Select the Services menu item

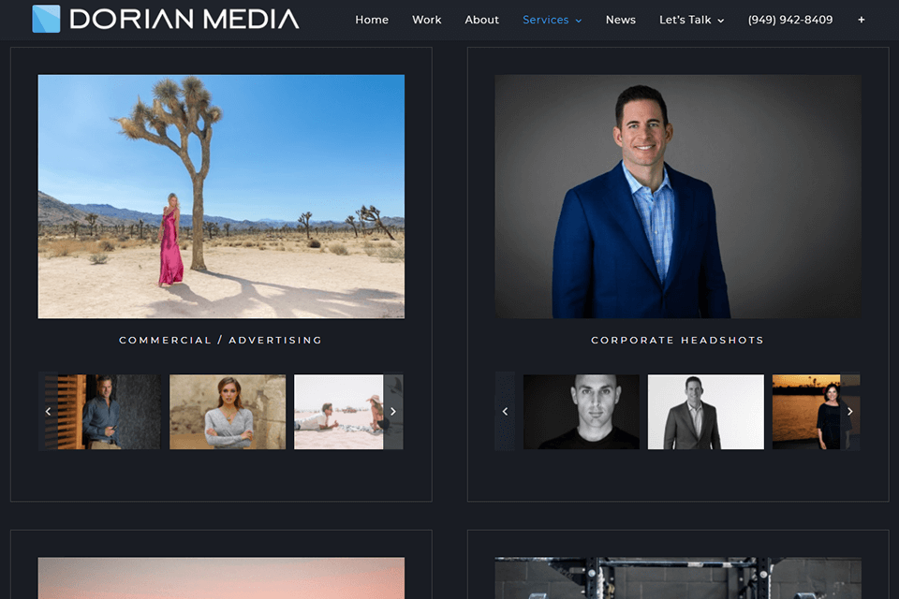[545, 20]
